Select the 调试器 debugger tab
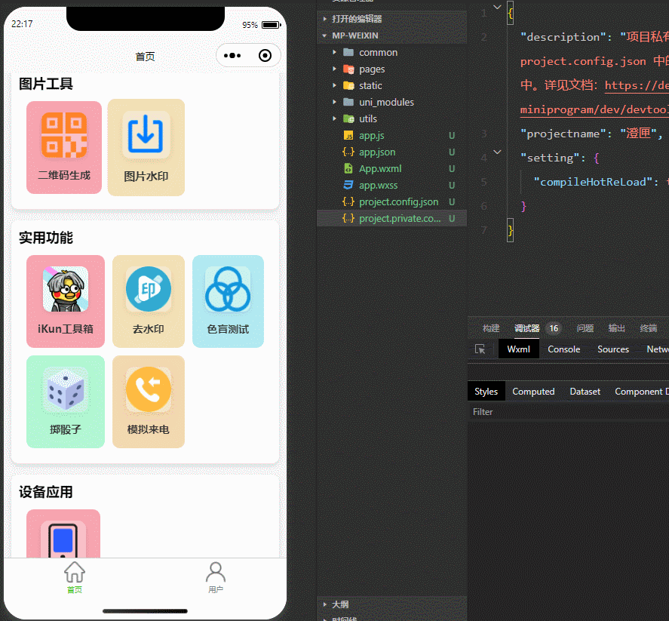The image size is (669, 621). (527, 328)
